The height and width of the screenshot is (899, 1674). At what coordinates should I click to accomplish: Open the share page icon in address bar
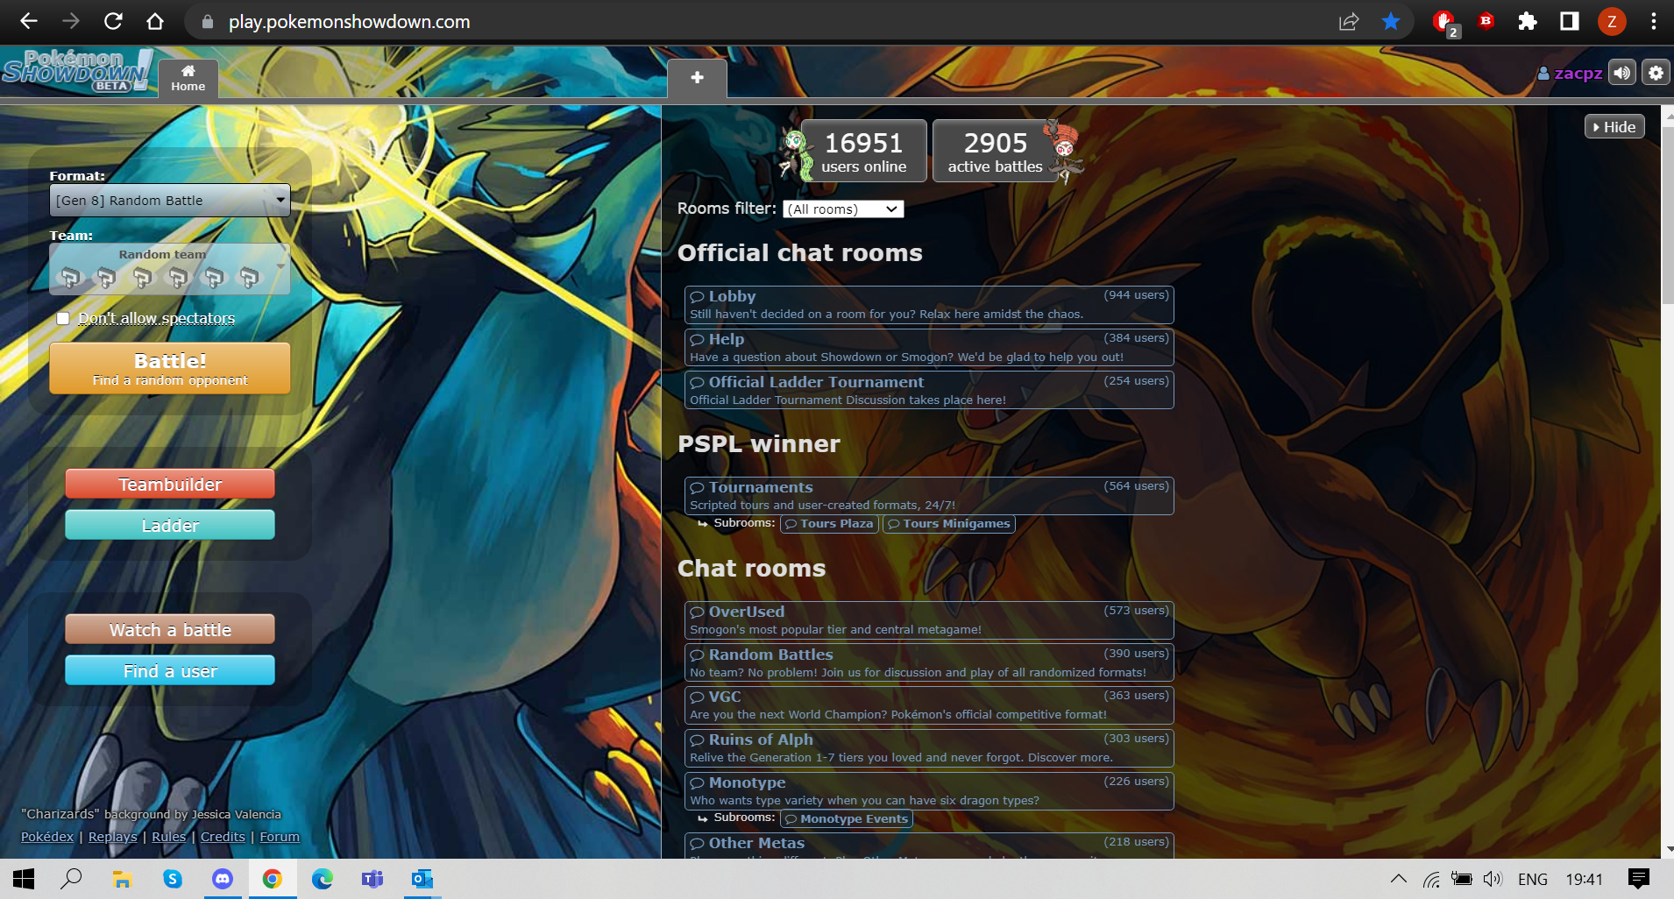tap(1349, 21)
